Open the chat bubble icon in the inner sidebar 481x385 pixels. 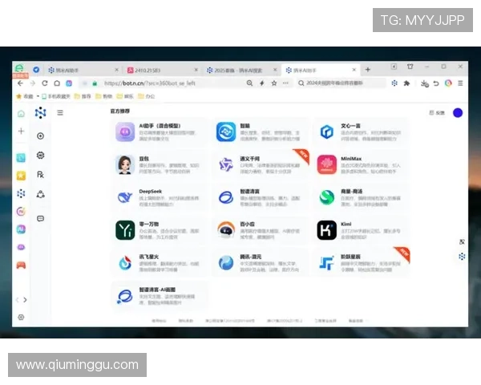point(40,218)
